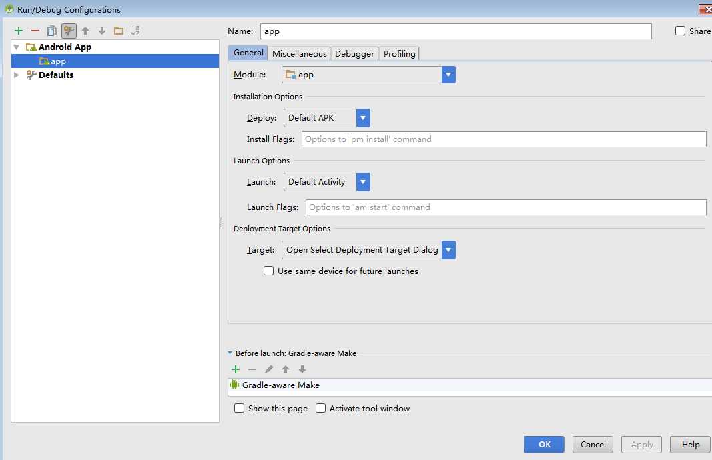Expand the Defaults tree node

point(16,75)
